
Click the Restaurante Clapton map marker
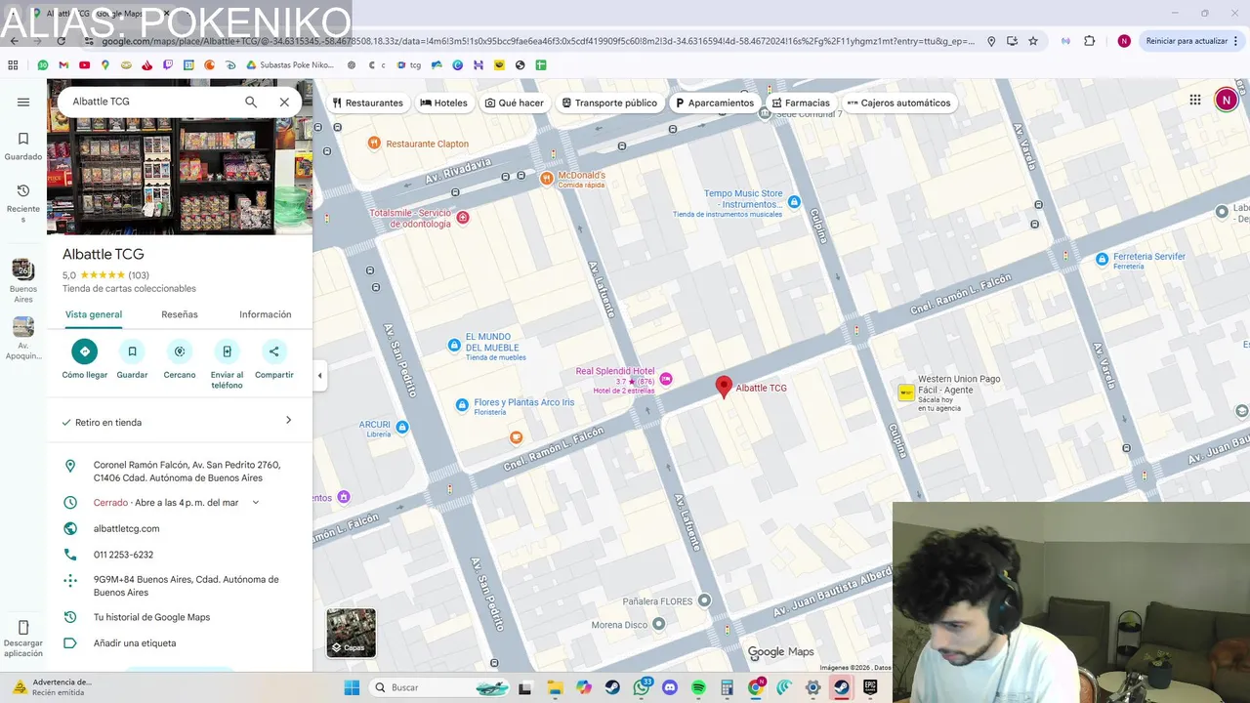[373, 144]
